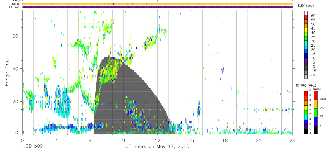Pick the yellow block of the NOISE scale
Viewport: 329px width, 152px height.
coord(316,104)
